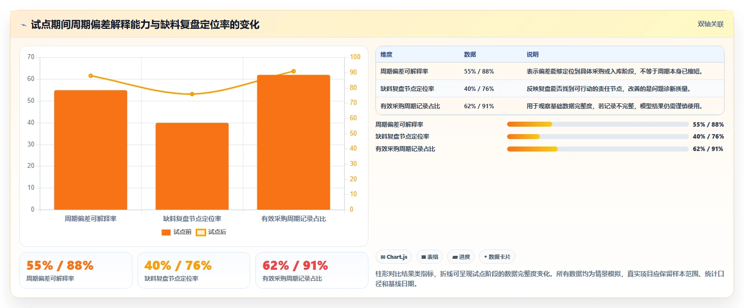Click the 说明 column header
The height and width of the screenshot is (308, 744).
coord(532,55)
